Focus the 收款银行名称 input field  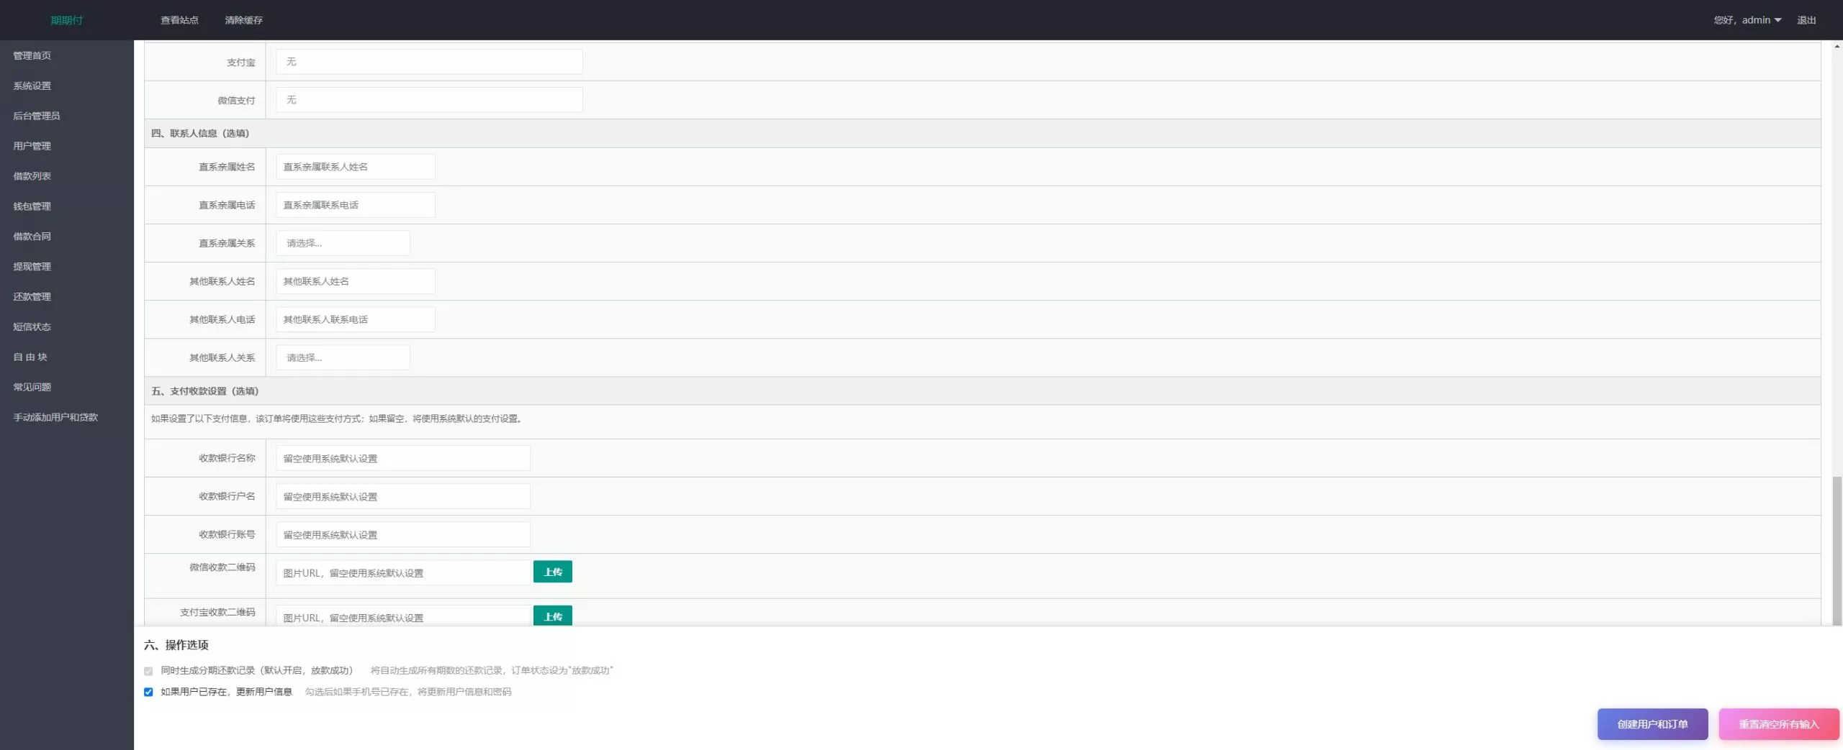(402, 458)
